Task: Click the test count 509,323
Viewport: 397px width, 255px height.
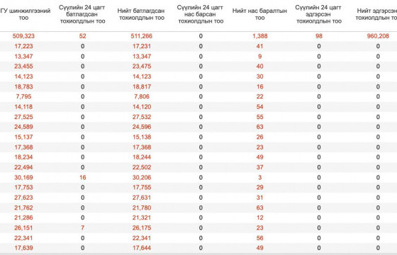Action: [23, 36]
